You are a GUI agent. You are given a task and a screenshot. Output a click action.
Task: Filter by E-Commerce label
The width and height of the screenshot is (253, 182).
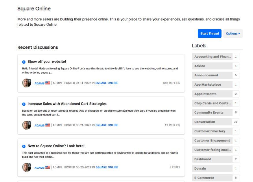point(212,178)
